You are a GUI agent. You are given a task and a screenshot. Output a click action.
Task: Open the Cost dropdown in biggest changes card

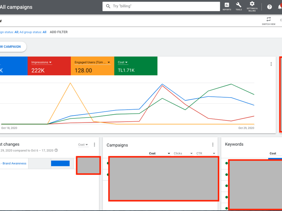coord(83,145)
